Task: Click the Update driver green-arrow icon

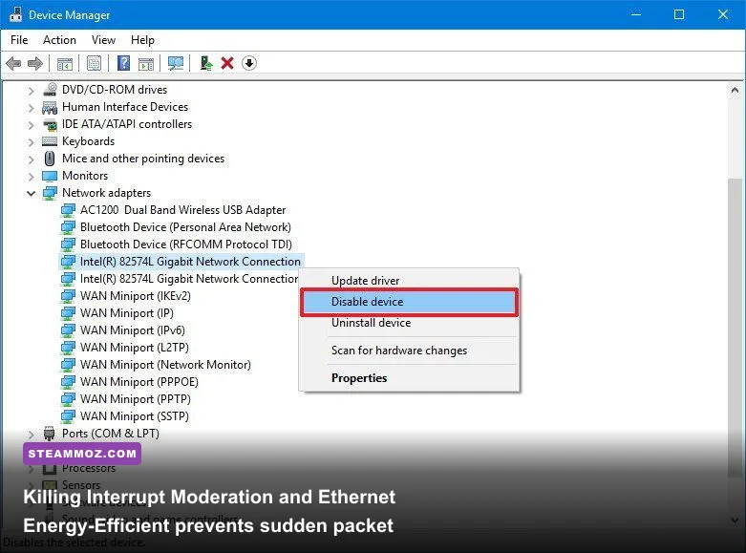Action: [205, 63]
